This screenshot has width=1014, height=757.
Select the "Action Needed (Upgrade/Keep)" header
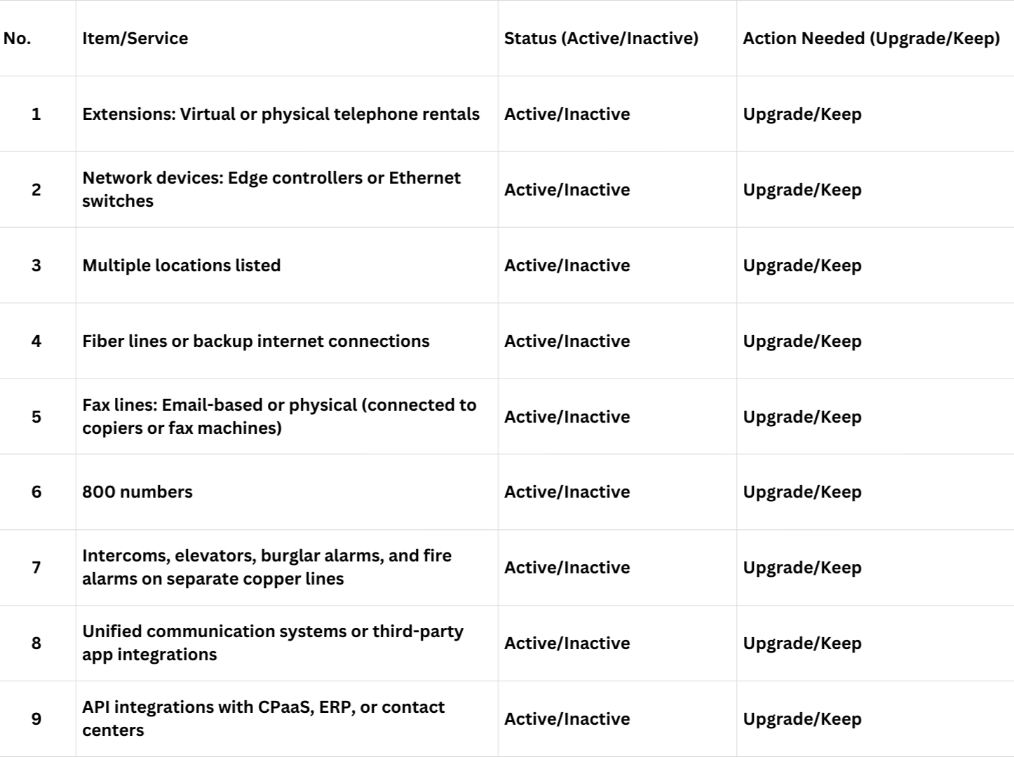(x=871, y=39)
